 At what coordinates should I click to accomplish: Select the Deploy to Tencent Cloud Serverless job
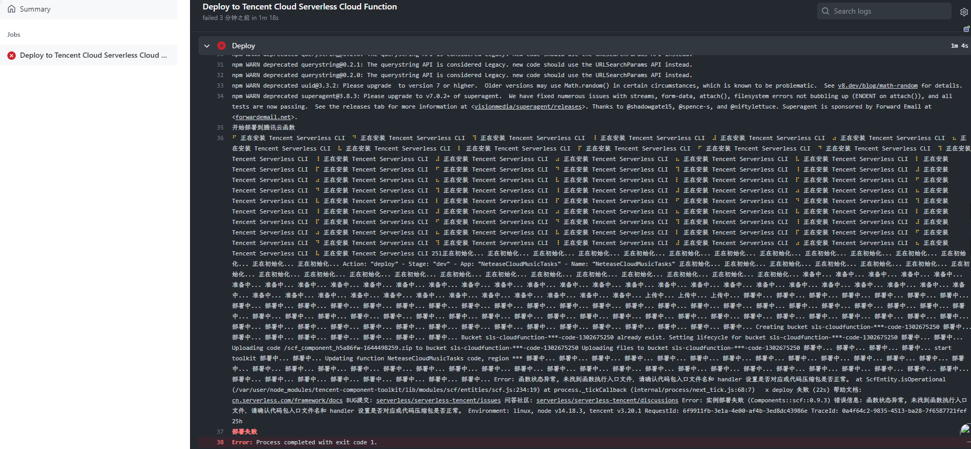(x=88, y=55)
